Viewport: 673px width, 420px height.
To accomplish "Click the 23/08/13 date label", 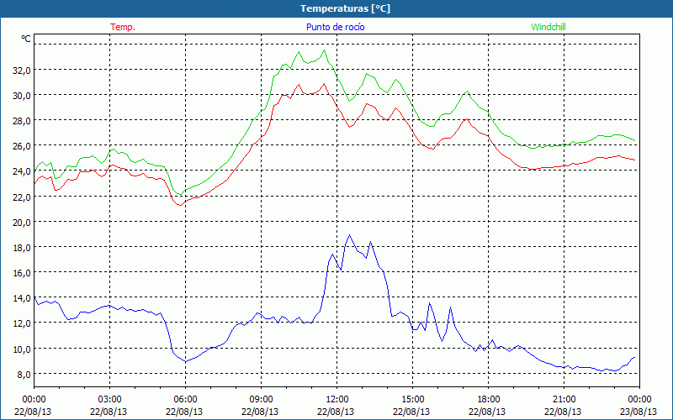I will [639, 412].
